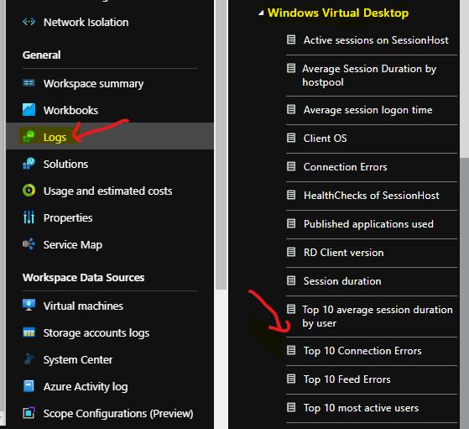Screen dimensions: 469x429
Task: Click the Service Map icon
Action: coord(29,244)
